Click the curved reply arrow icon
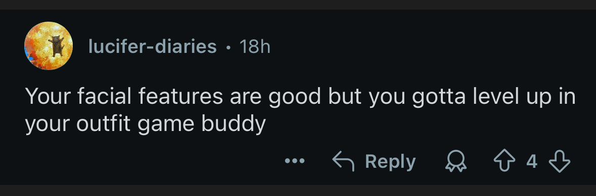 pos(343,161)
